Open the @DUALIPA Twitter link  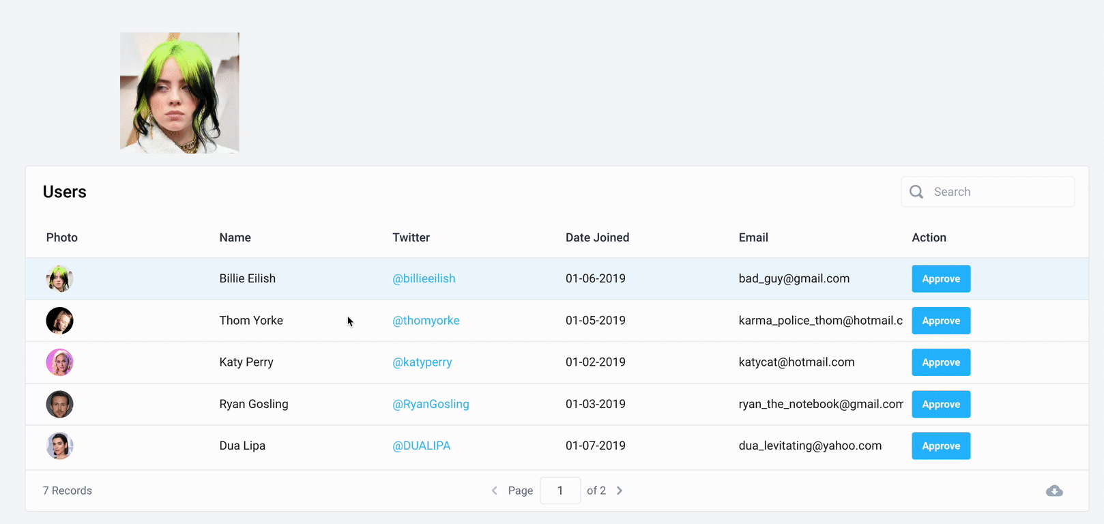421,446
